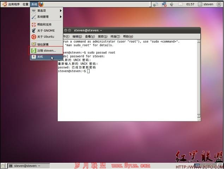Click the network connection tray icon
The width and height of the screenshot is (224, 169).
coord(164,5)
